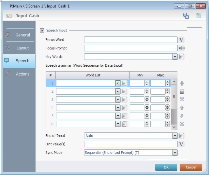Confirm with the OK button
The height and width of the screenshot is (175, 209).
[166, 167]
